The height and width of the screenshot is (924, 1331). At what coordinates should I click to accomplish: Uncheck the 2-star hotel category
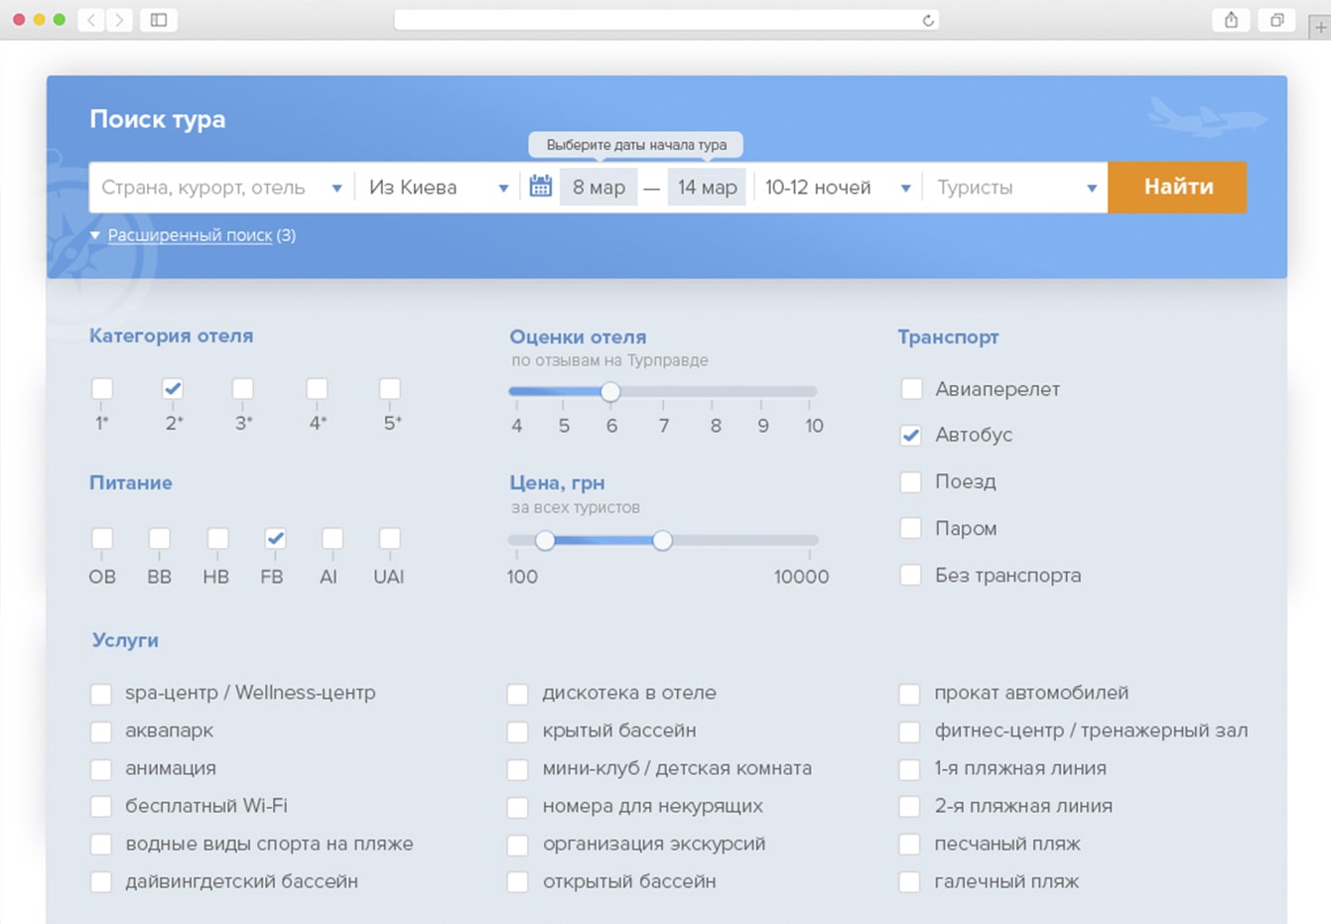click(173, 388)
